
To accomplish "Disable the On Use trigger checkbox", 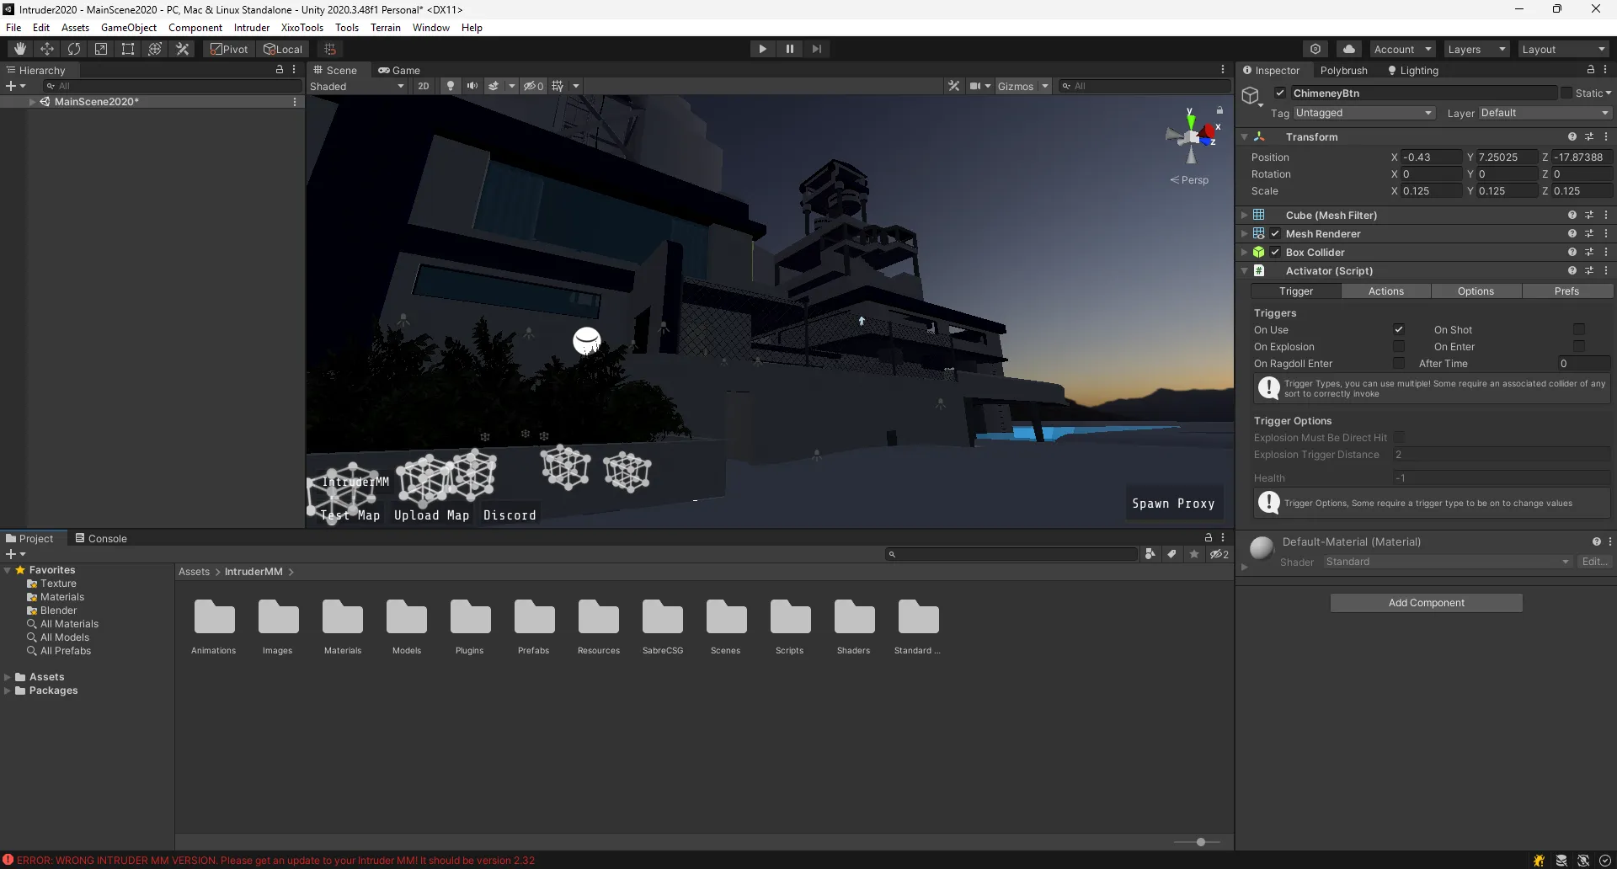I will click(1400, 329).
